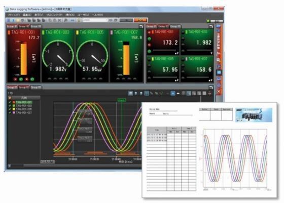Screen dimensions: 284x203
Task: Click the date label box beneath the trend graph
Action: (48, 161)
